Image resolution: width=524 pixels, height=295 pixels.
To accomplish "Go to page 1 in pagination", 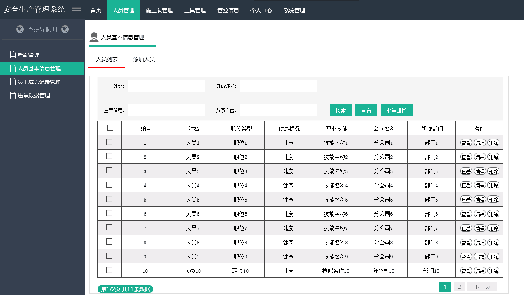I will 445,287.
